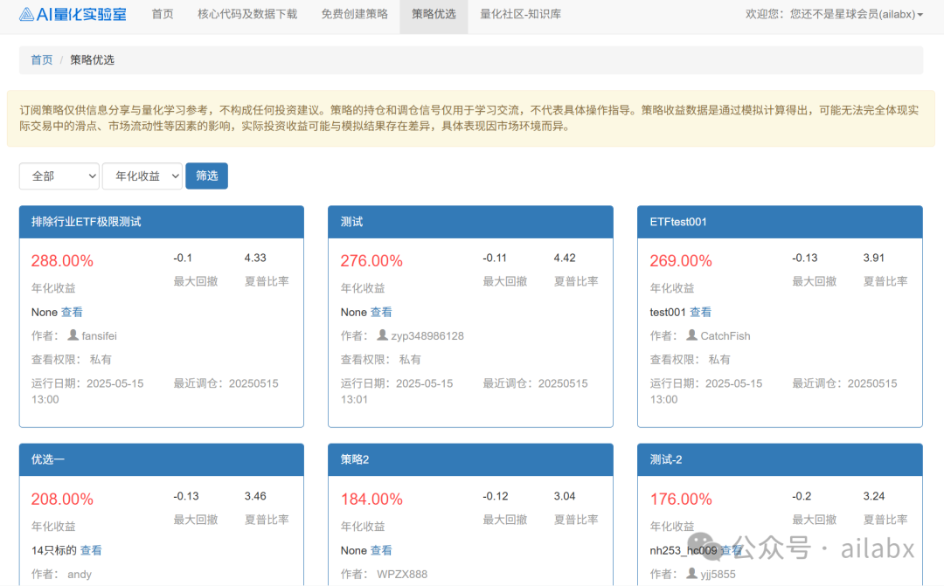Click the user icon beside fansifei
This screenshot has width=944, height=586.
pos(73,334)
